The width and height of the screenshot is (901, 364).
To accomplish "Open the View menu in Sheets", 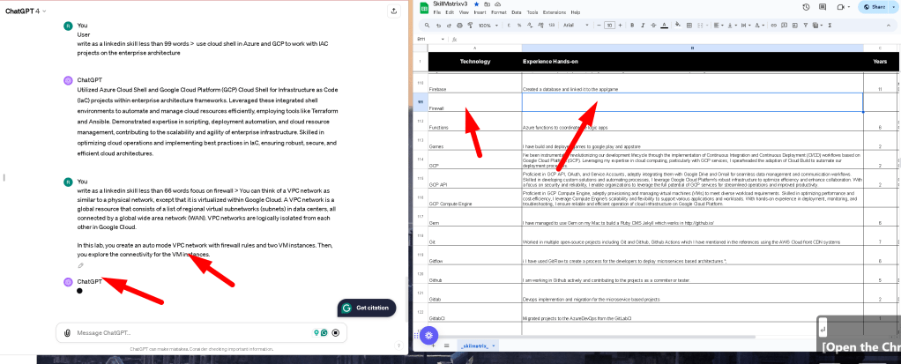I will (464, 12).
